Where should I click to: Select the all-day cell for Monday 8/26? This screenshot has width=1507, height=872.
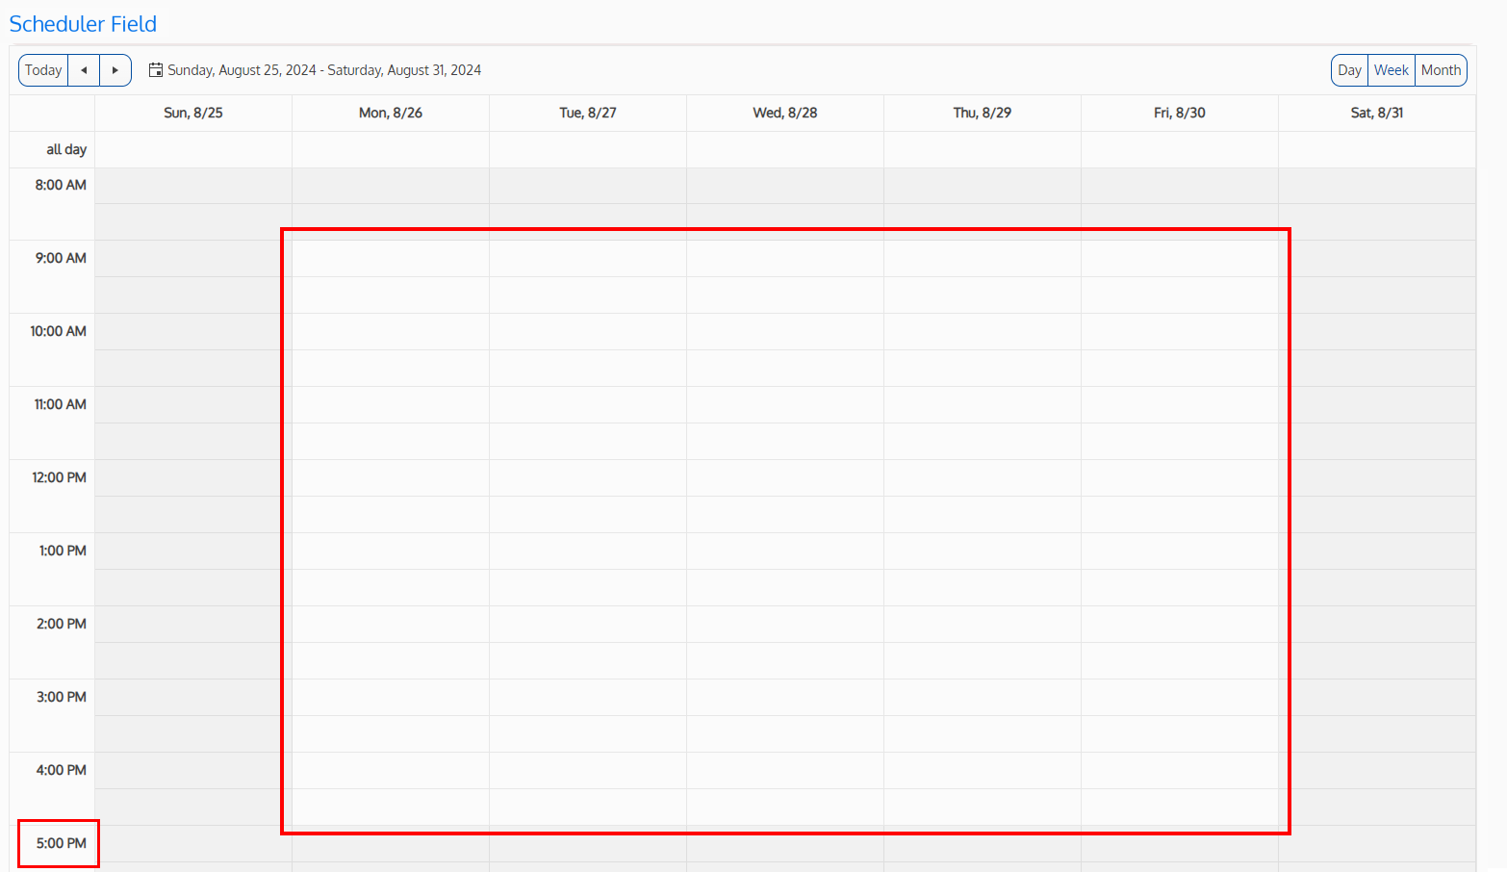pos(391,149)
